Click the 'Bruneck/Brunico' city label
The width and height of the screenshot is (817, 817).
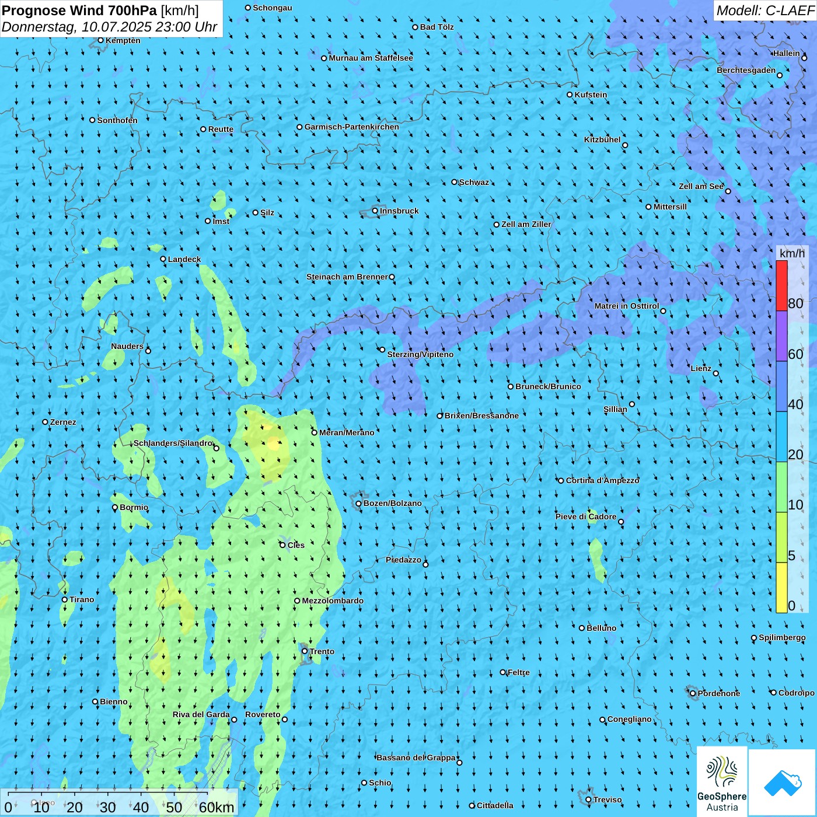[548, 386]
